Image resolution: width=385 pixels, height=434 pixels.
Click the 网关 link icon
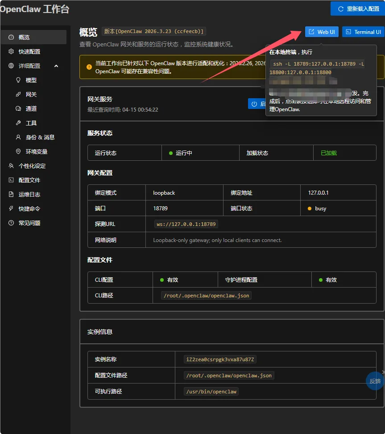coord(18,94)
